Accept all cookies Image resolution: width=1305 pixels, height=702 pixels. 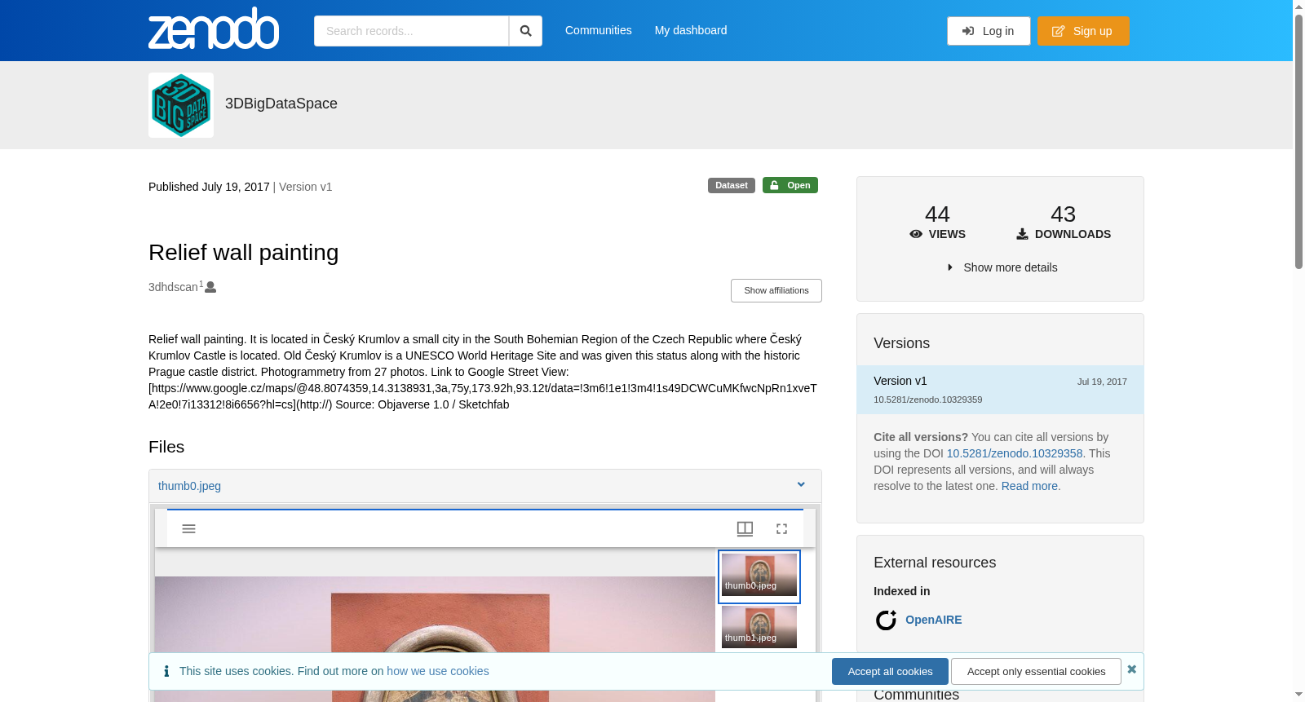890,672
